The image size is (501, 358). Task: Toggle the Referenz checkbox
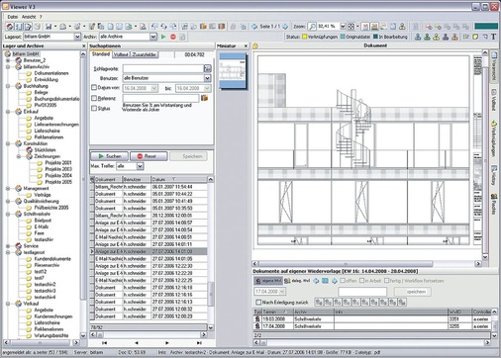[94, 98]
